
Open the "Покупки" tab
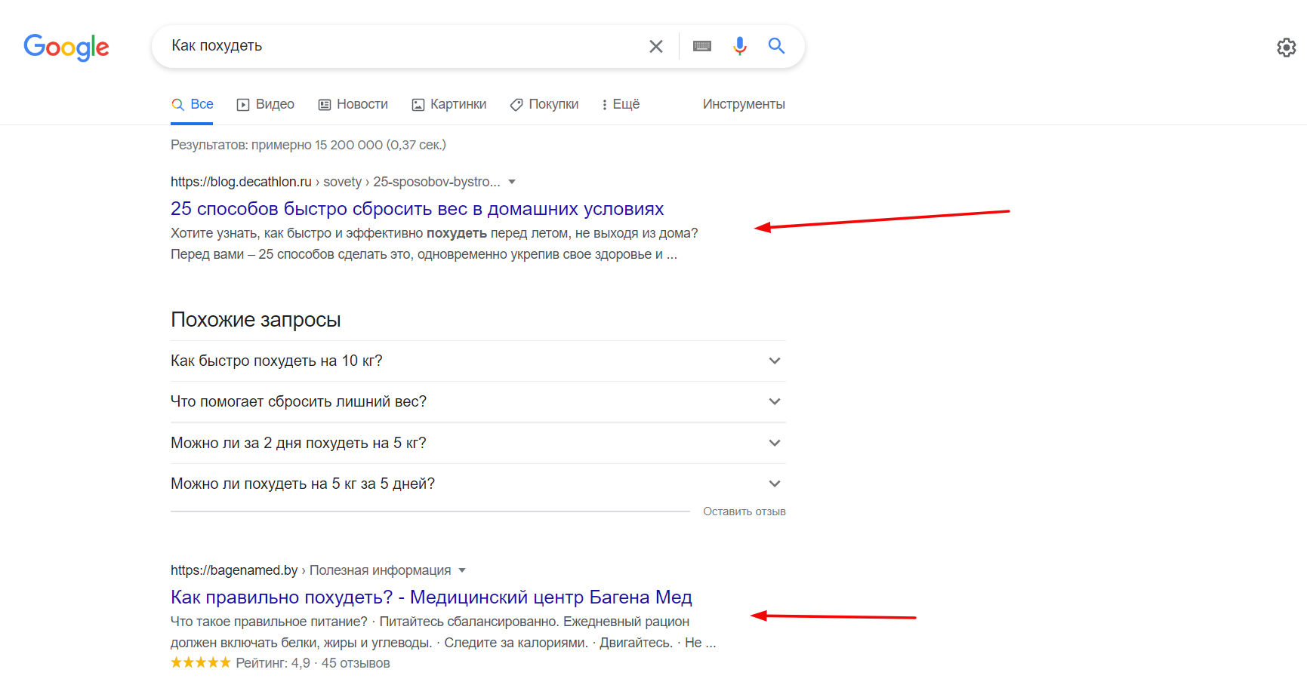coord(544,104)
